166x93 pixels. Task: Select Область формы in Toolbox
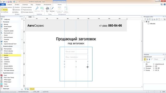coord(8,51)
